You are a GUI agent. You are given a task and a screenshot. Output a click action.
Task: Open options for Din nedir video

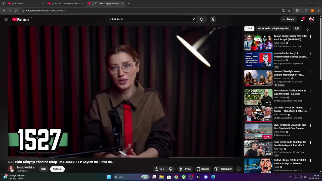(310, 108)
